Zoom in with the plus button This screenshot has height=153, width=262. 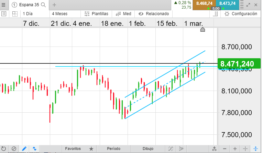pos(235,149)
